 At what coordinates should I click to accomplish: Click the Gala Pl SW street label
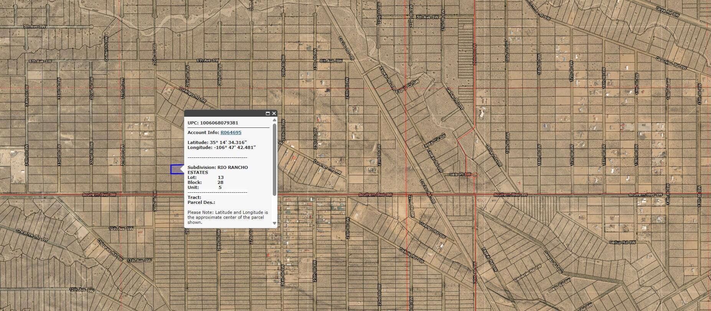(x=460, y=174)
